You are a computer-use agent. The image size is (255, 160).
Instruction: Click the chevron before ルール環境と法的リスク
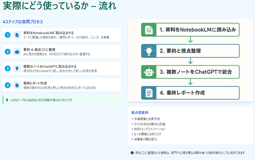[132, 134]
